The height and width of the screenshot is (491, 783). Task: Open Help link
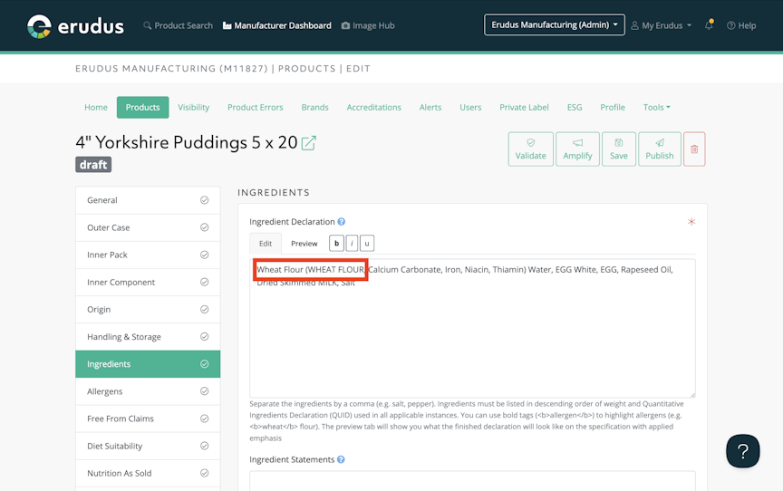click(741, 25)
